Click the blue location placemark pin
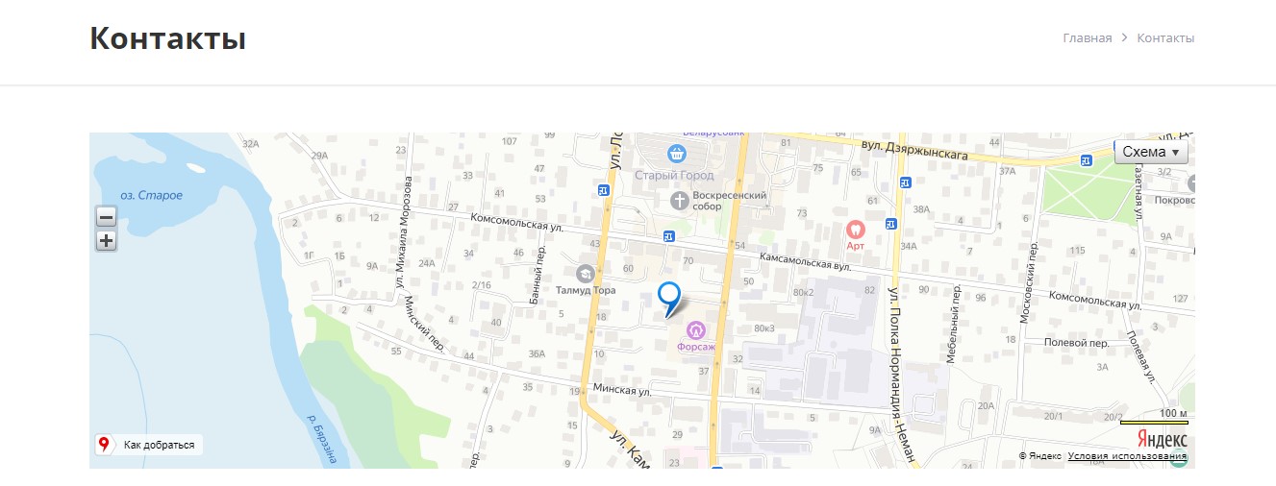This screenshot has width=1276, height=486. click(668, 299)
